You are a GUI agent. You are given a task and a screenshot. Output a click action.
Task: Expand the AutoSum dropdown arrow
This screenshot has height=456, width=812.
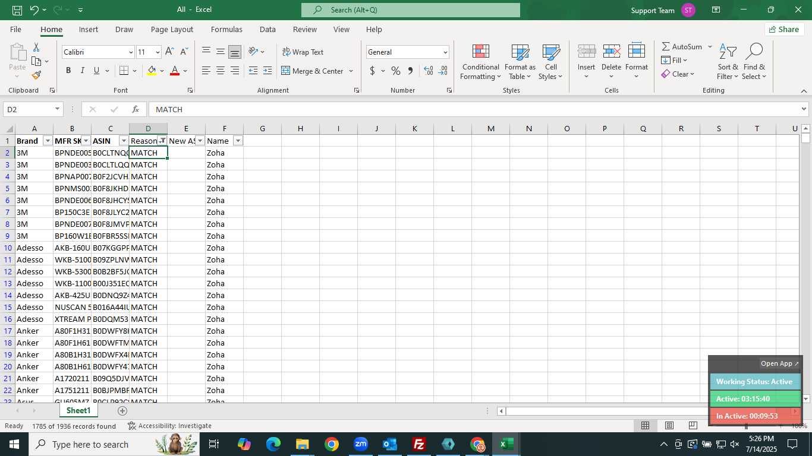[x=710, y=46]
